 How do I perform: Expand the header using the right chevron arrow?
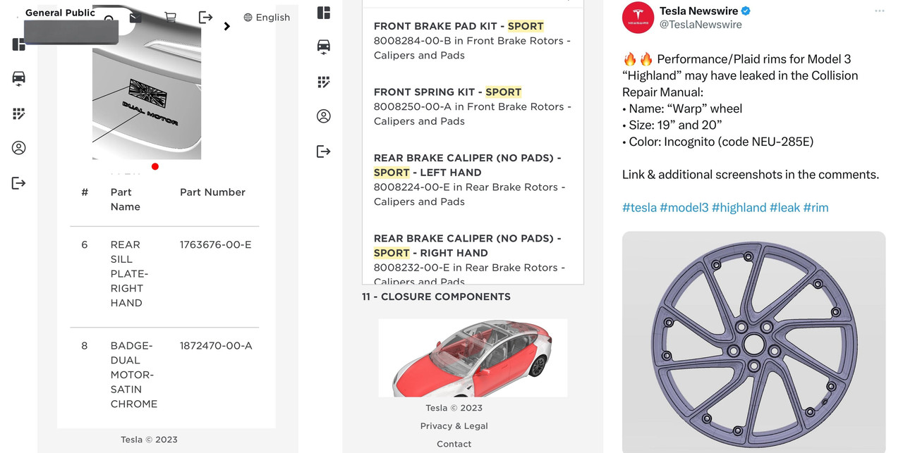tap(226, 27)
